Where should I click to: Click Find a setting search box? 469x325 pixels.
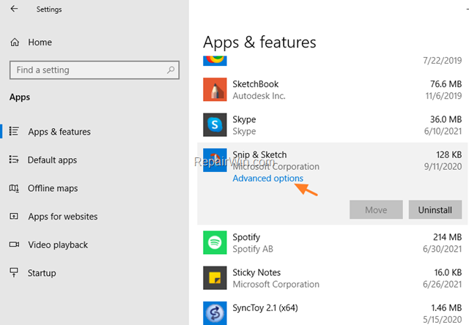[95, 70]
